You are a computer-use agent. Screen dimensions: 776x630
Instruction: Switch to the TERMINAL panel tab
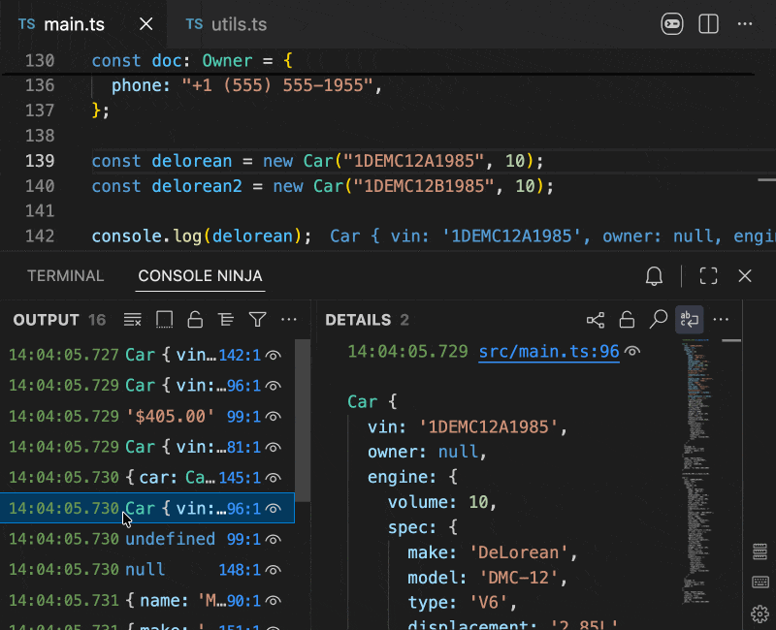(65, 276)
